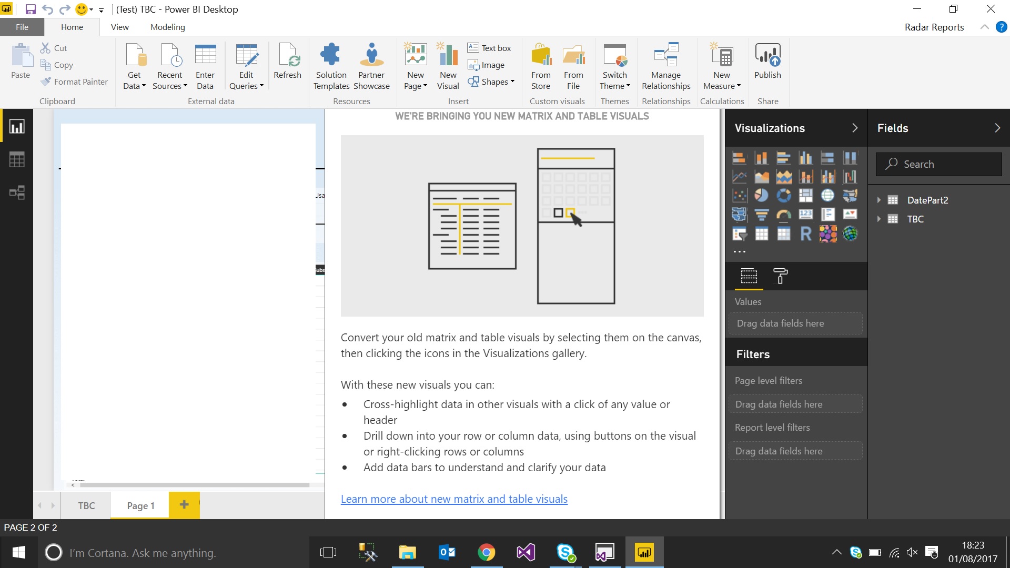Choose the ArcGIS globe map visual

[x=850, y=234]
